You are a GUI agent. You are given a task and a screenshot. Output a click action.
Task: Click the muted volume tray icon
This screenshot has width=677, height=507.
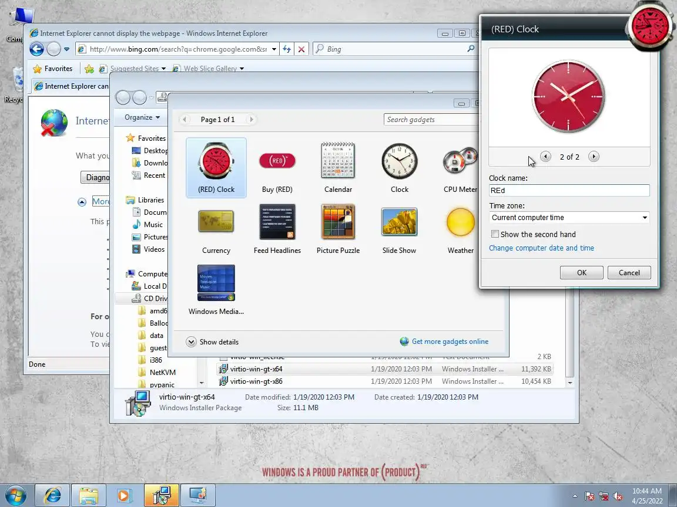[618, 496]
